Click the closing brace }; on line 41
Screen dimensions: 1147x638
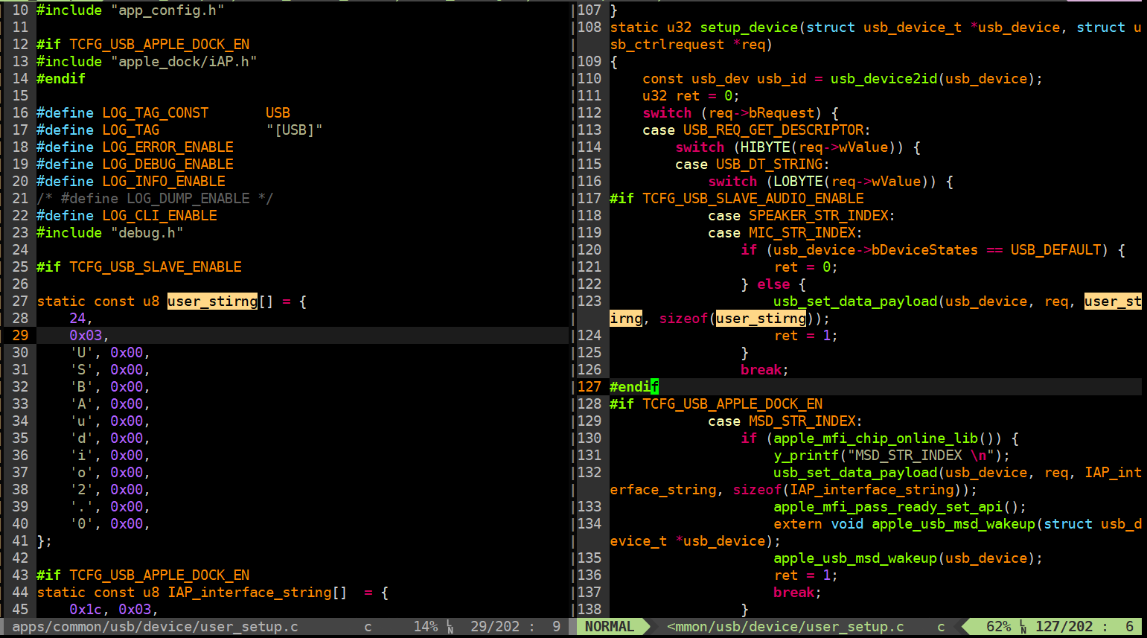(x=45, y=541)
